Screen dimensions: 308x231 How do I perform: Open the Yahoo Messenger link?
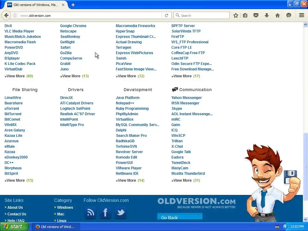[x=186, y=98]
